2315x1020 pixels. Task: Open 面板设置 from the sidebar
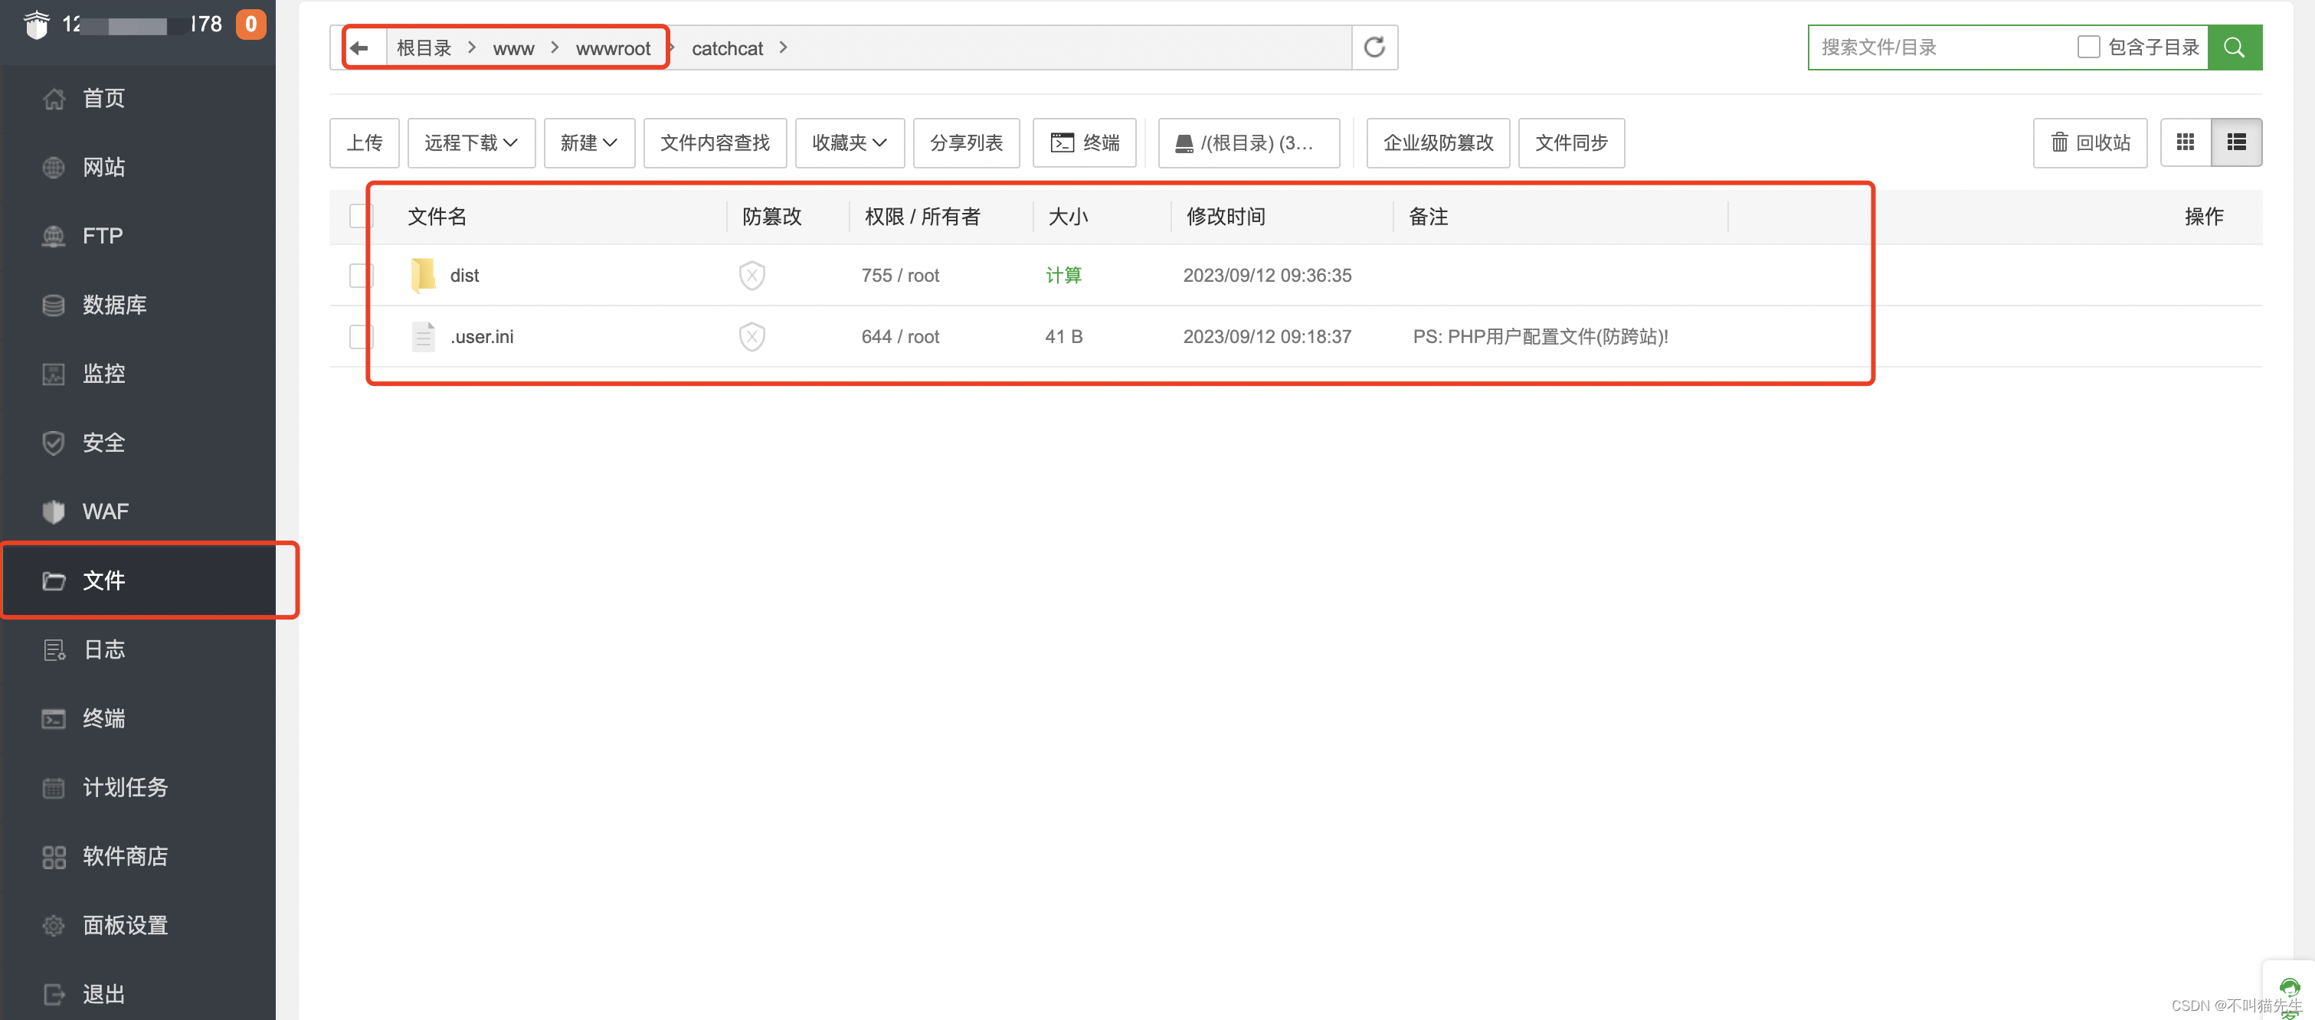tap(137, 925)
